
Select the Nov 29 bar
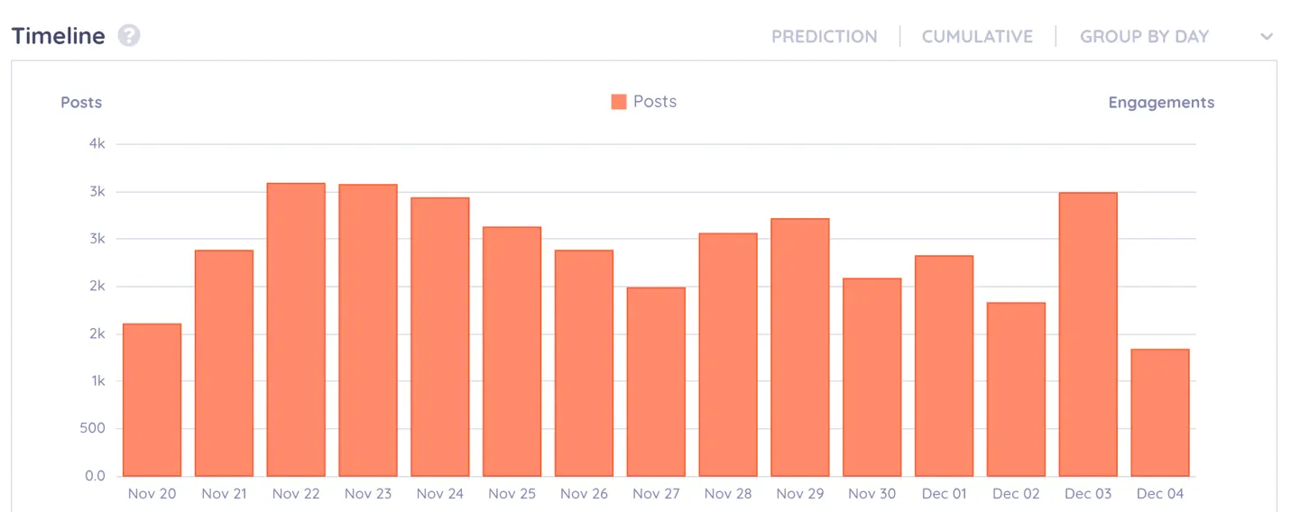point(799,347)
